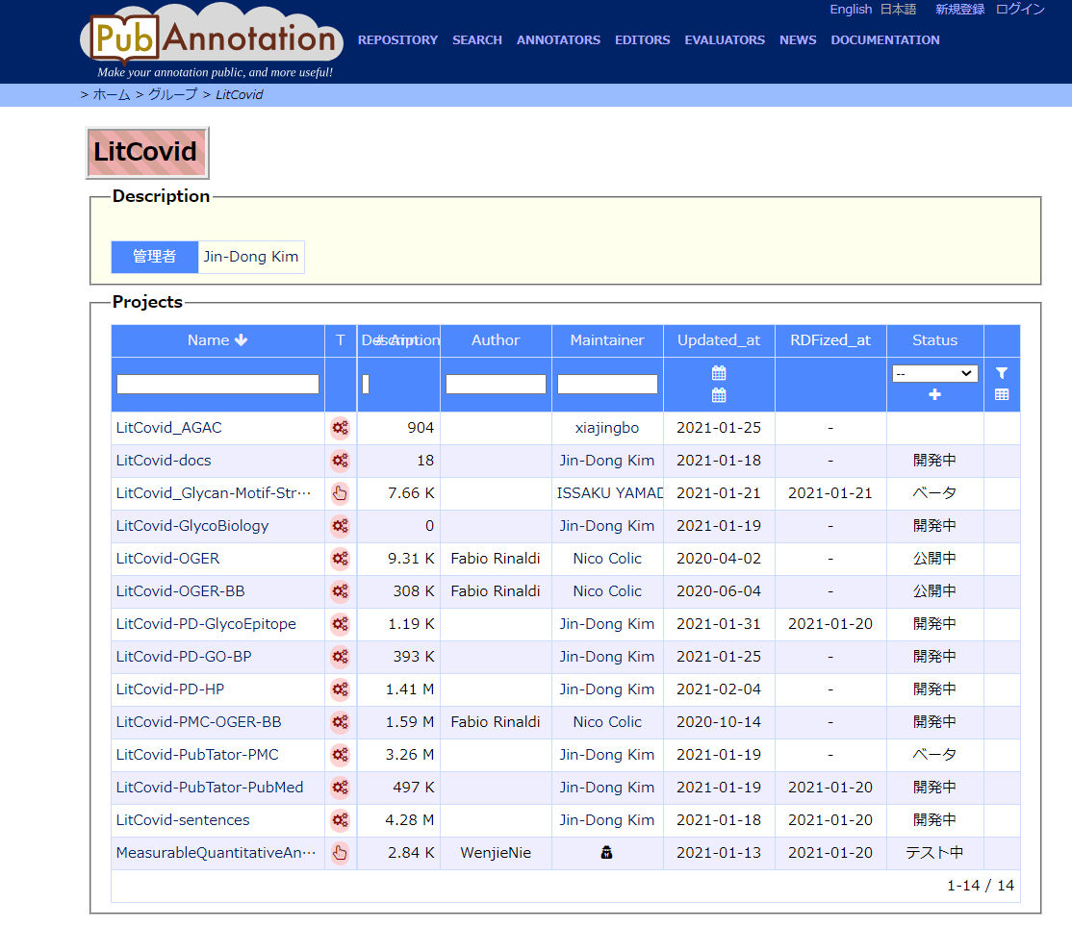
Task: Open the lower calendar icon under Updated_at
Action: click(719, 395)
